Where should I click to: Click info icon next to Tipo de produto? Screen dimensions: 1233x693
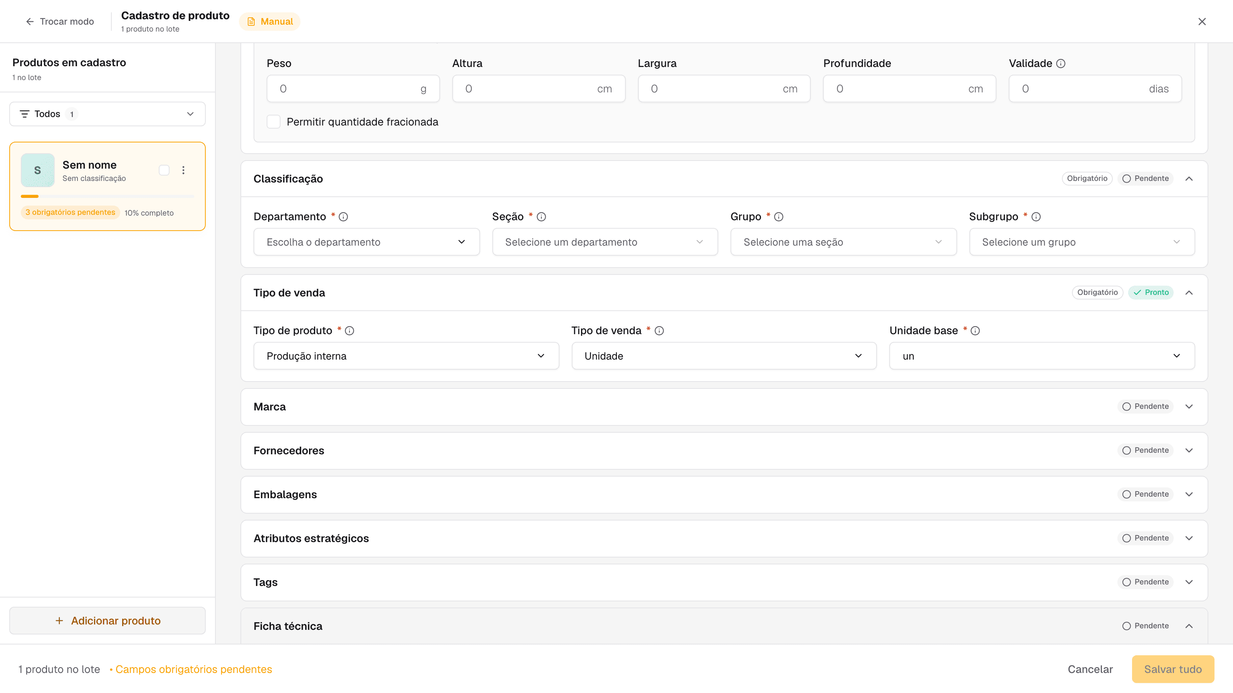pos(349,330)
